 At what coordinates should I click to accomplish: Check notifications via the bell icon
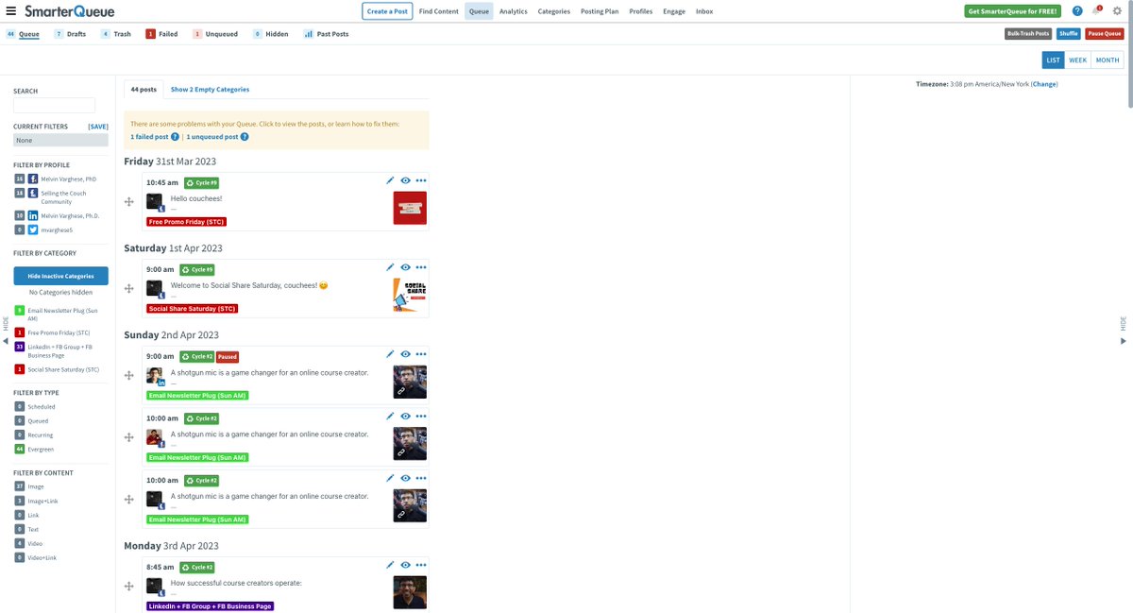1095,10
